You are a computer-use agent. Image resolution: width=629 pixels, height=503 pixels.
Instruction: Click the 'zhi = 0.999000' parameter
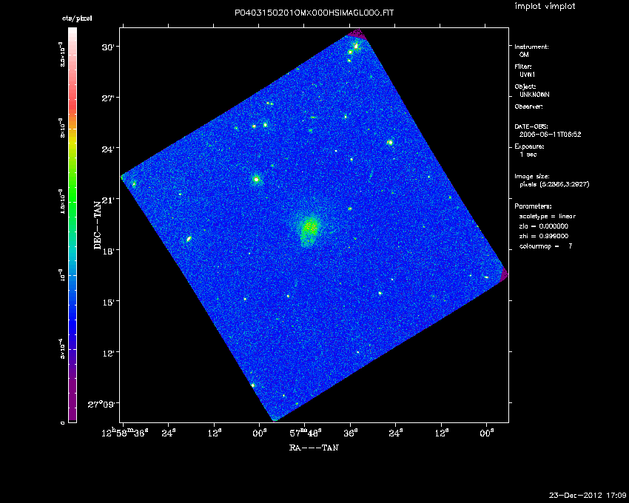(544, 236)
